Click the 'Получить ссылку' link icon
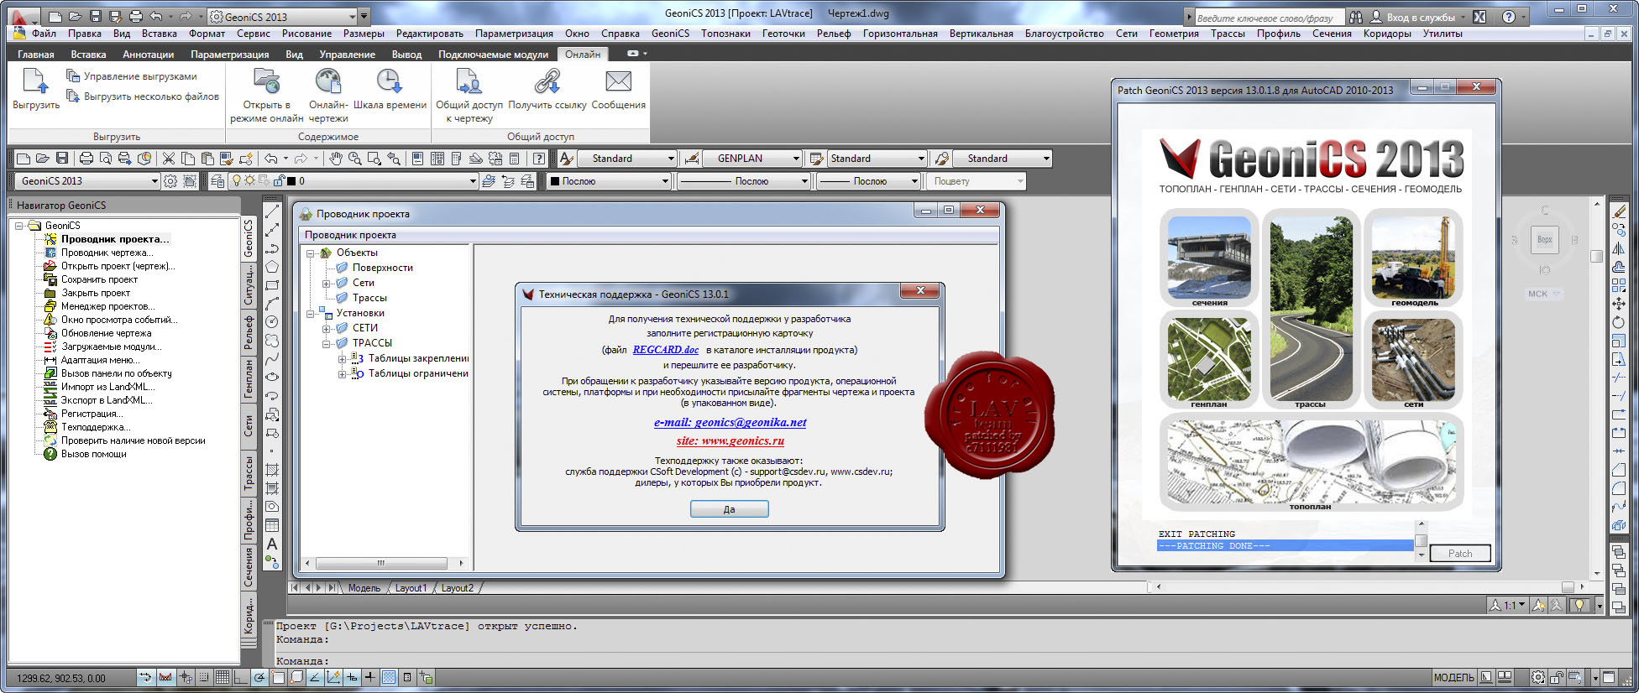Image resolution: width=1639 pixels, height=693 pixels. pyautogui.click(x=547, y=81)
